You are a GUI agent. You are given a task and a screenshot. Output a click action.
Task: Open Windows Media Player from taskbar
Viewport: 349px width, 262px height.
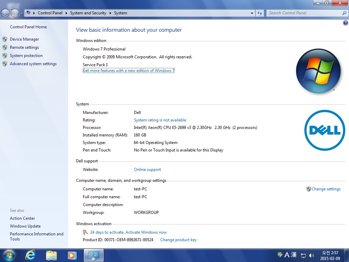click(72, 255)
